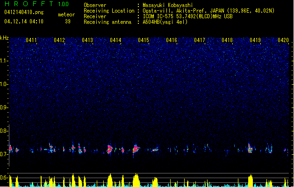Click the 0414 time marker

coord(115,40)
